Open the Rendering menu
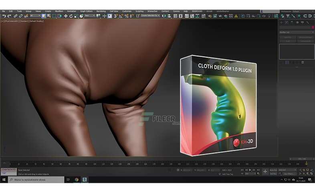 pos(101,11)
